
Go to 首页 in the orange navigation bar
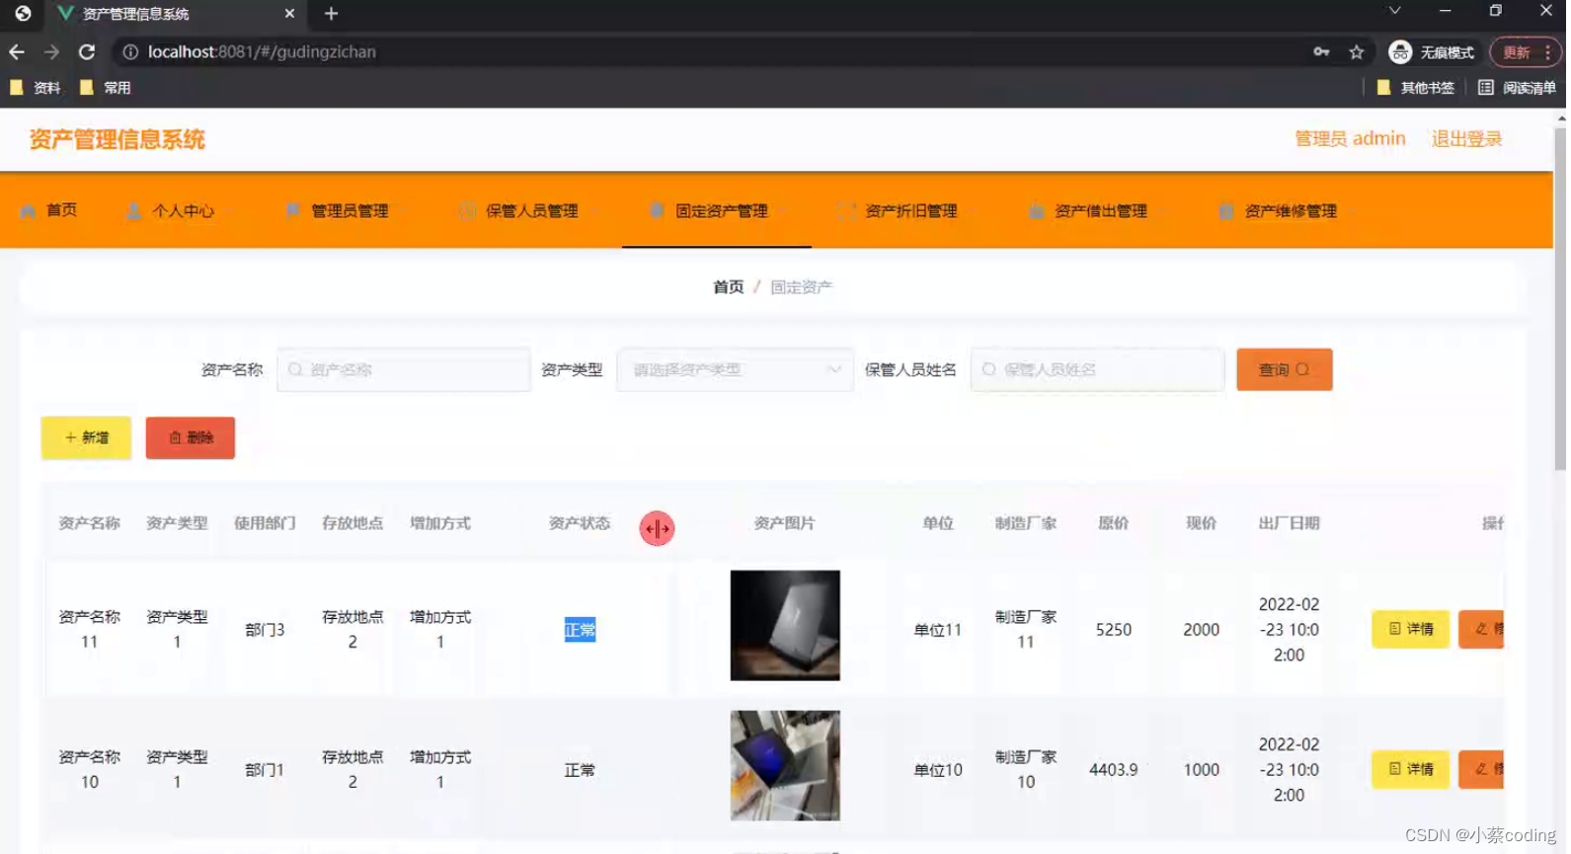48,210
